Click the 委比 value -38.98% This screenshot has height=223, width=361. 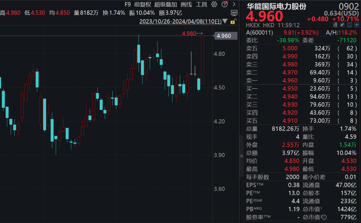point(288,40)
